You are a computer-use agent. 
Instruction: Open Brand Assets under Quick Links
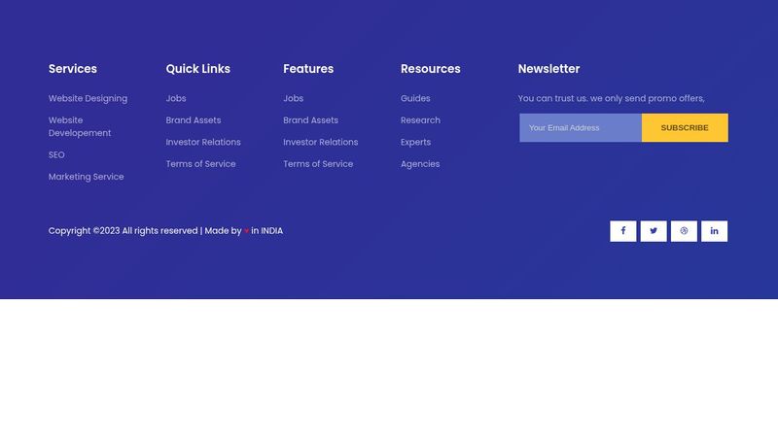click(x=194, y=120)
